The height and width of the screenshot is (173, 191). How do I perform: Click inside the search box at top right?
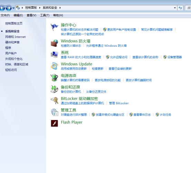(188, 8)
